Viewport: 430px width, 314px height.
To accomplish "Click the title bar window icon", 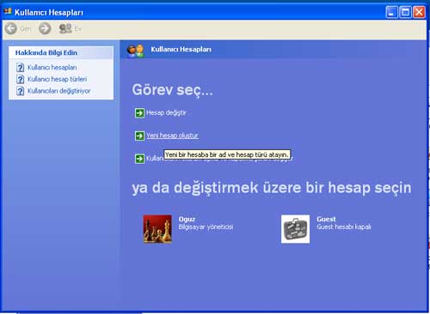I will [8, 12].
